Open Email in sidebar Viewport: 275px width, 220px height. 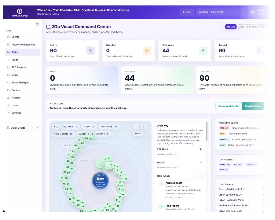tap(22, 75)
